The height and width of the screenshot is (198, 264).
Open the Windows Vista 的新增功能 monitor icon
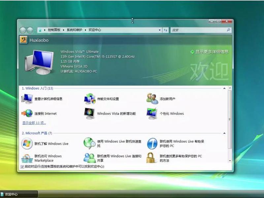pos(89,114)
